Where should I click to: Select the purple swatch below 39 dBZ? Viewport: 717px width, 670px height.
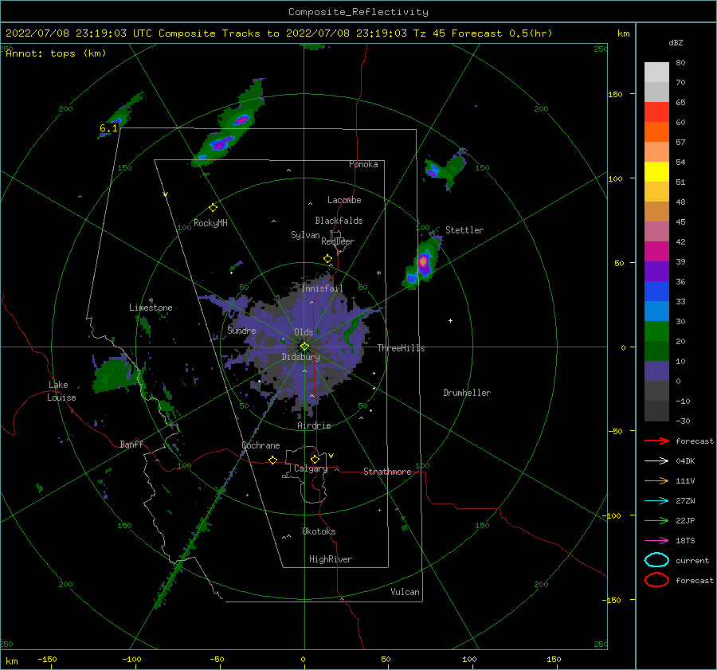point(656,271)
